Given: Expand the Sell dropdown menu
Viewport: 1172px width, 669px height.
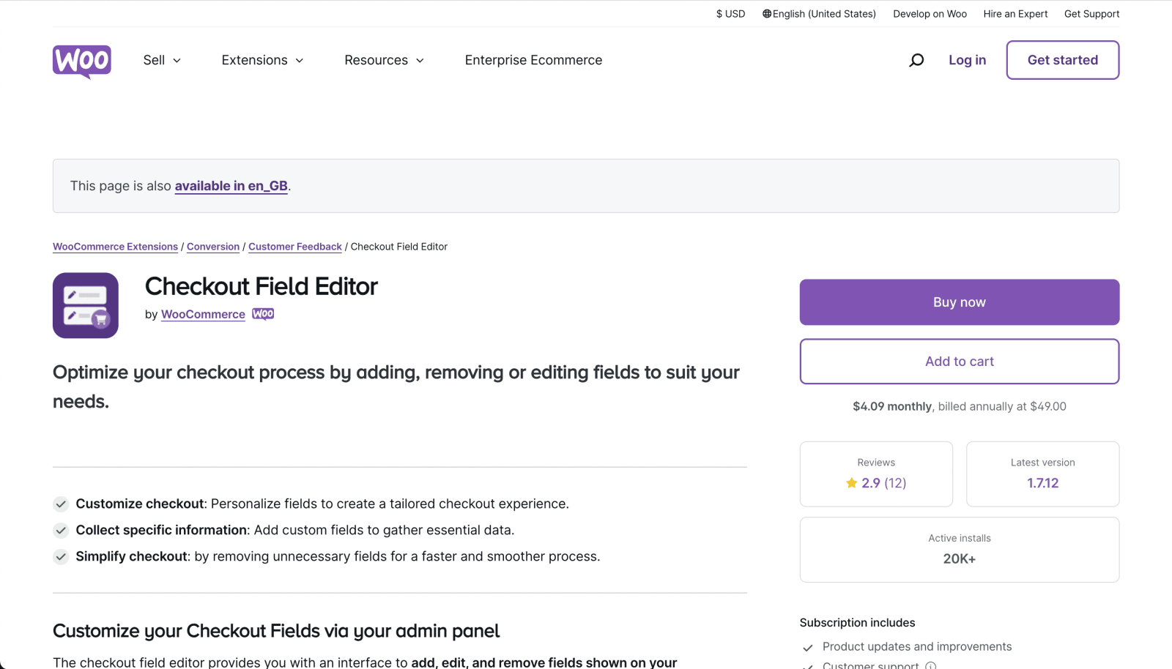Looking at the screenshot, I should [x=162, y=60].
